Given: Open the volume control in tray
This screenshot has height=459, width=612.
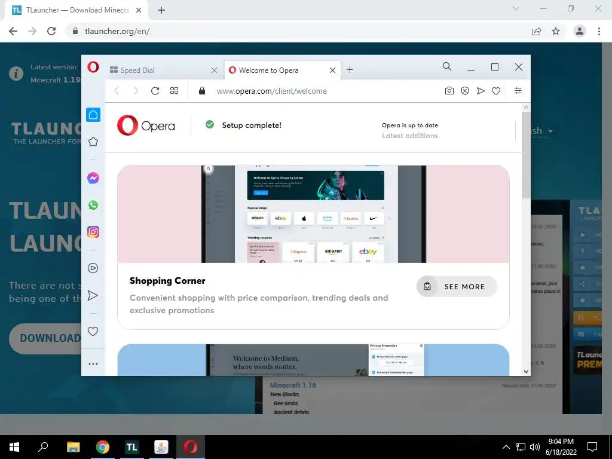Looking at the screenshot, I should 535,447.
